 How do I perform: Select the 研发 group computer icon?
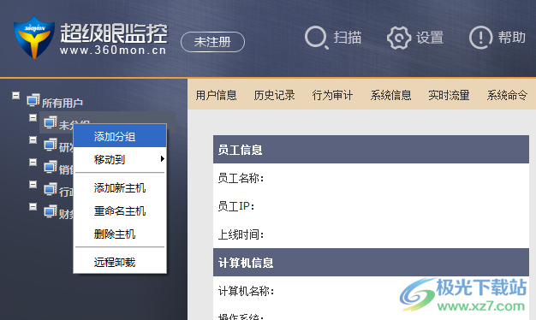click(x=51, y=145)
